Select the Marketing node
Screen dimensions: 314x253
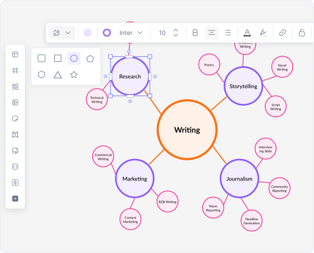pyautogui.click(x=135, y=179)
